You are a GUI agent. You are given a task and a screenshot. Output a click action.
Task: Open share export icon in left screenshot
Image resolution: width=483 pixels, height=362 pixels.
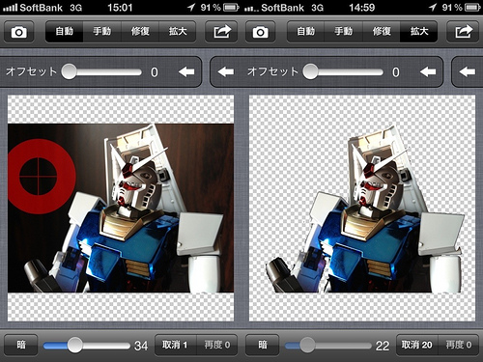tap(221, 32)
